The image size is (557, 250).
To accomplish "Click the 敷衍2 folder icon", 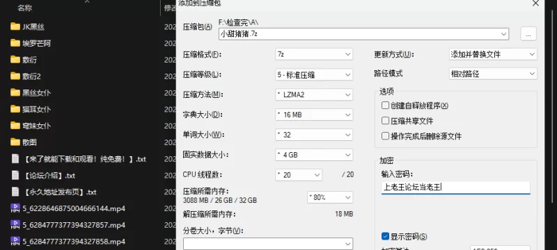I will tap(15, 76).
